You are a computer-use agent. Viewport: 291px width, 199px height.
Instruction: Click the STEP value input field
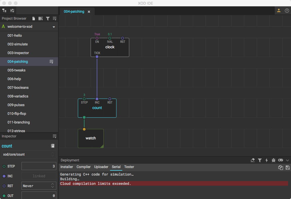39,166
